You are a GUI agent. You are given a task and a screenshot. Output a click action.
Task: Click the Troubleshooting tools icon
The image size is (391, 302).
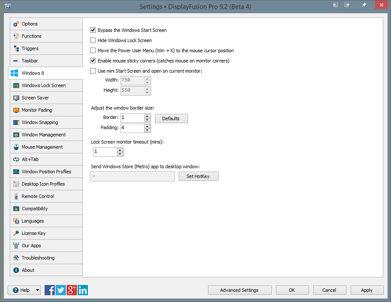pyautogui.click(x=16, y=258)
